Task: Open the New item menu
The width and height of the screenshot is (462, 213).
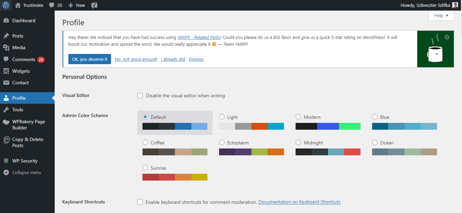Action: pos(76,5)
